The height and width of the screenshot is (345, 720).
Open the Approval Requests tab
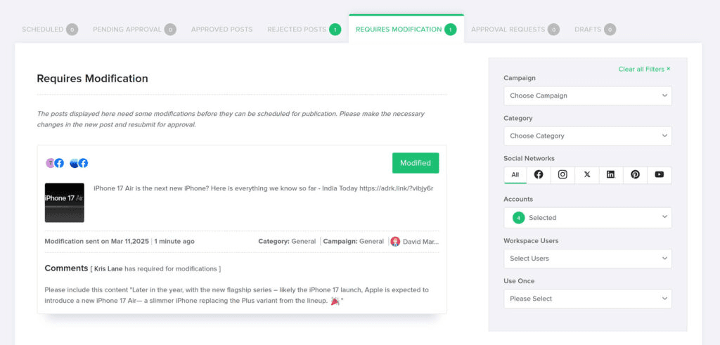pos(515,30)
